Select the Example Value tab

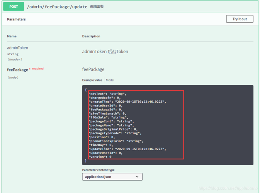coord(92,80)
